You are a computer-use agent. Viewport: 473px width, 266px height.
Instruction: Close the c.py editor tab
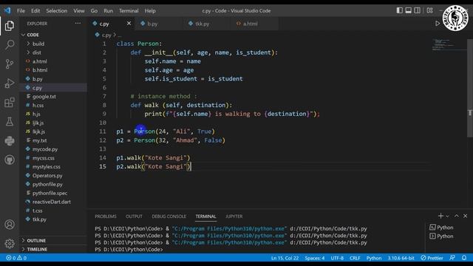coord(129,23)
